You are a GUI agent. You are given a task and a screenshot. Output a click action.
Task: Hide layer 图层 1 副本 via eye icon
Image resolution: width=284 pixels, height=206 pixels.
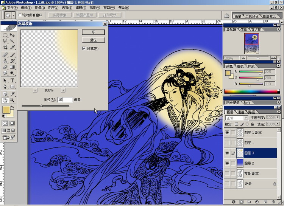pyautogui.click(x=227, y=133)
